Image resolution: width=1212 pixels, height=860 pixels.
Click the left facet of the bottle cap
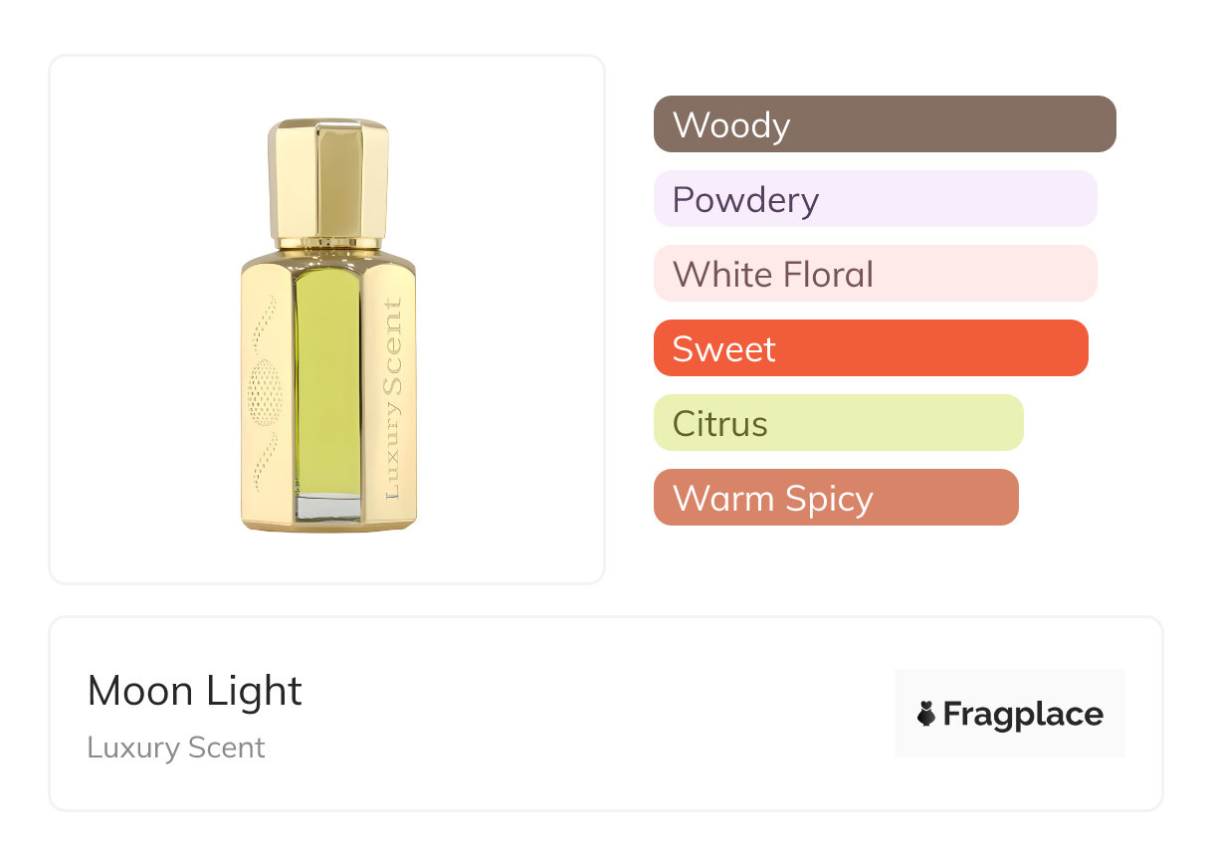(282, 179)
